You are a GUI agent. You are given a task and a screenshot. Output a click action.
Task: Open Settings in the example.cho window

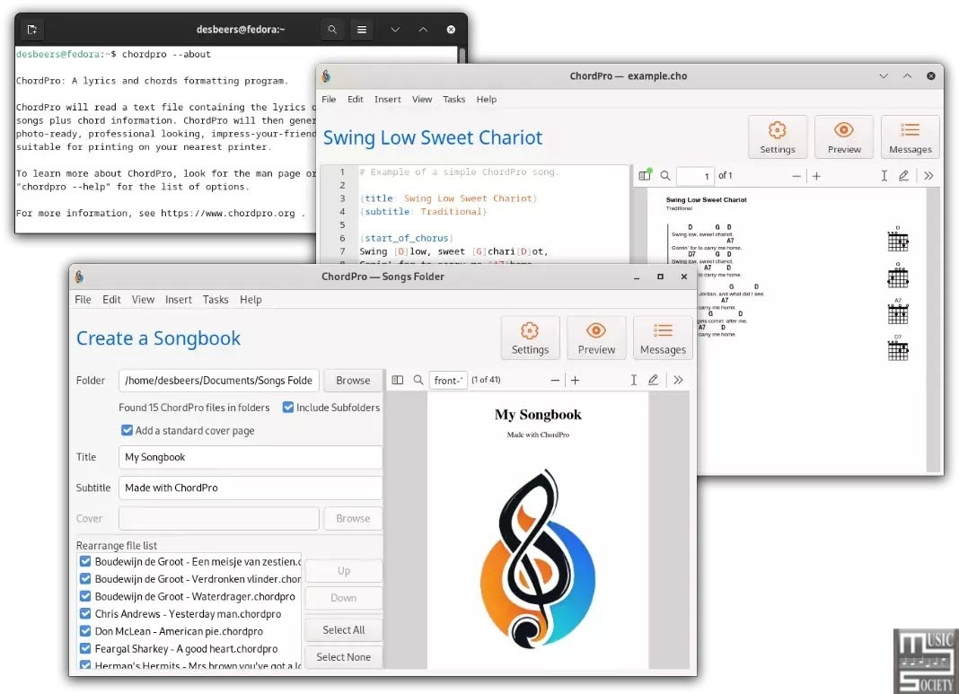click(778, 137)
